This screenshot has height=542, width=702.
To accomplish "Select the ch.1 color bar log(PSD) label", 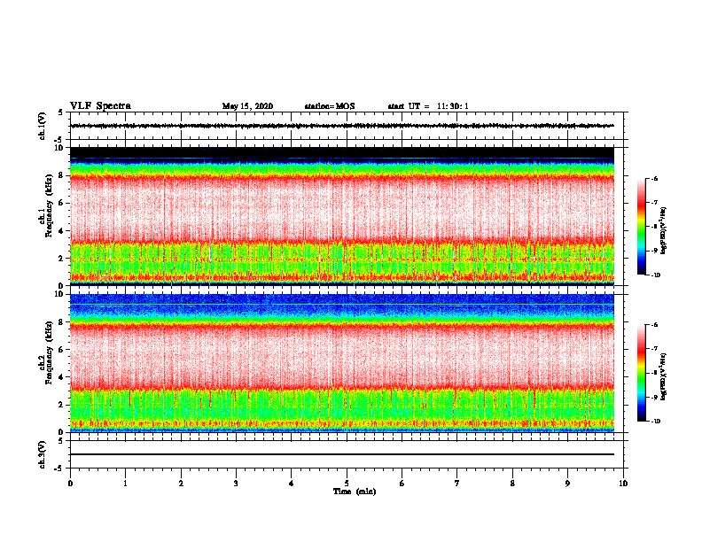I will pyautogui.click(x=664, y=231).
